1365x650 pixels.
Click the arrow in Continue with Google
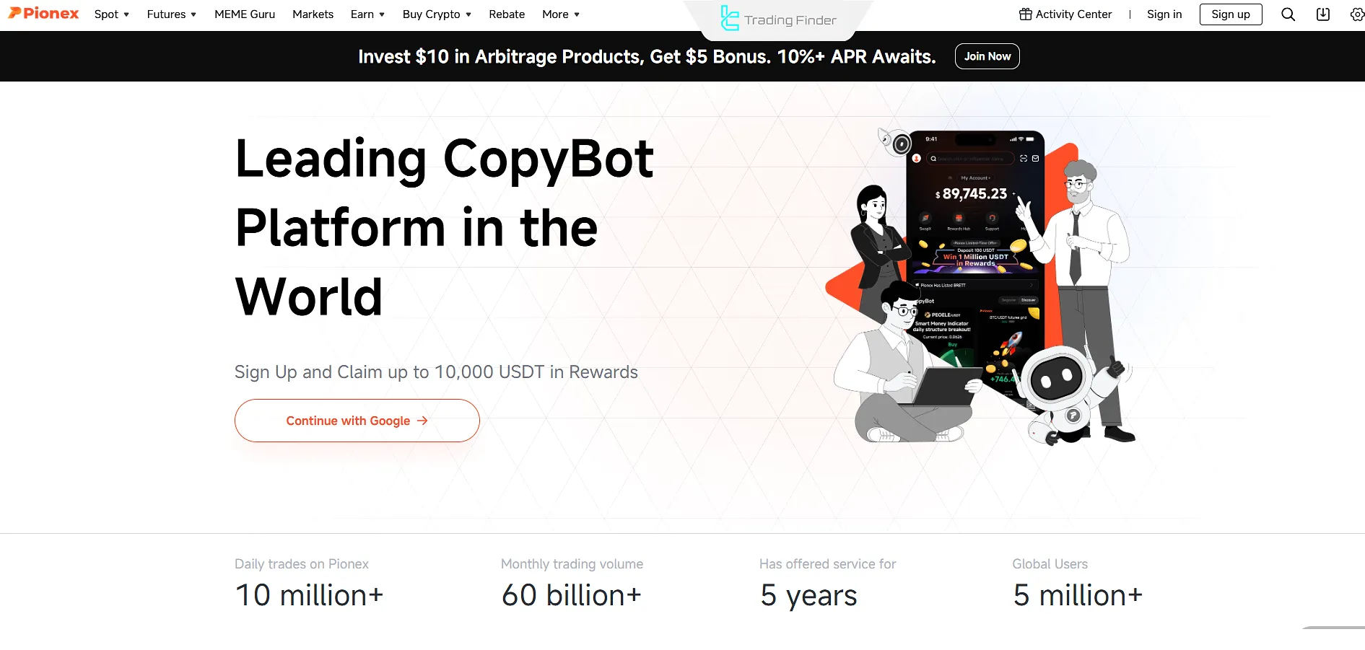tap(422, 421)
